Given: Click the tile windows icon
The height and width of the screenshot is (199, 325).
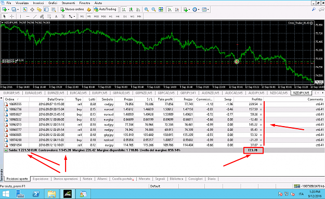Looking at the screenshot, I should 161,9.
